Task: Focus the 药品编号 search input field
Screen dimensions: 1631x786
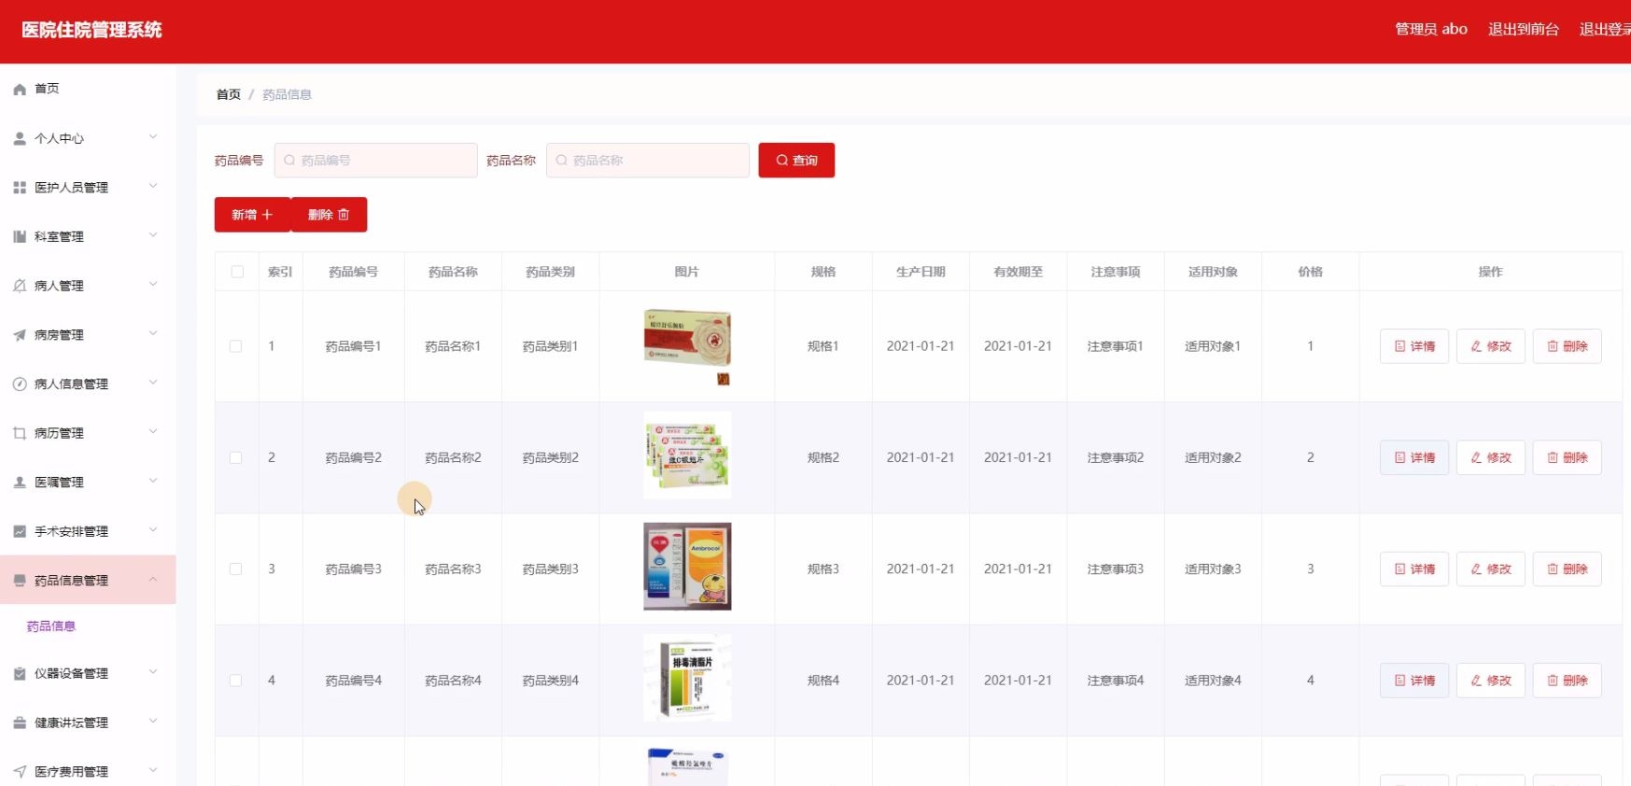Action: tap(376, 161)
